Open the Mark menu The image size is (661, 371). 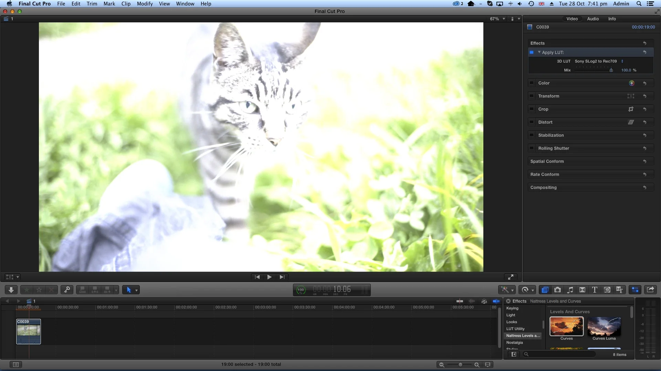[x=109, y=4]
